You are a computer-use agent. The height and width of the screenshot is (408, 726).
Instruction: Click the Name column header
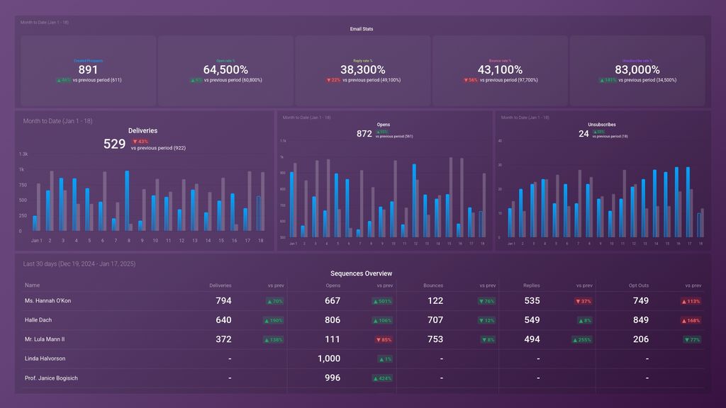32,285
